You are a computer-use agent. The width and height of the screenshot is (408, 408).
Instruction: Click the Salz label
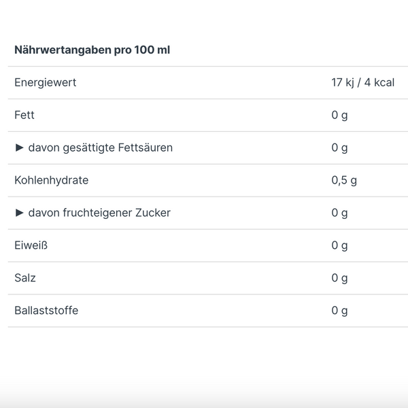[x=25, y=278]
